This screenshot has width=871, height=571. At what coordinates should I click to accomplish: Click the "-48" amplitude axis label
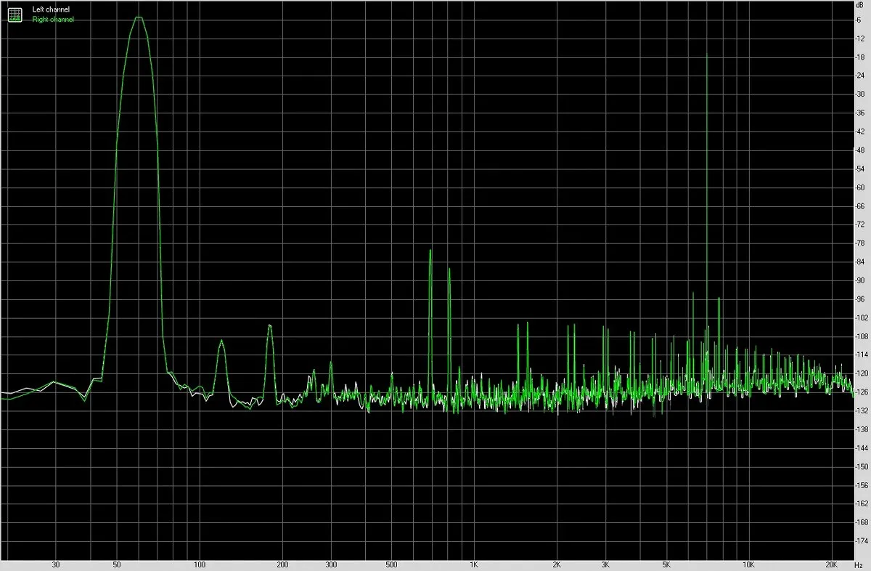[x=862, y=150]
